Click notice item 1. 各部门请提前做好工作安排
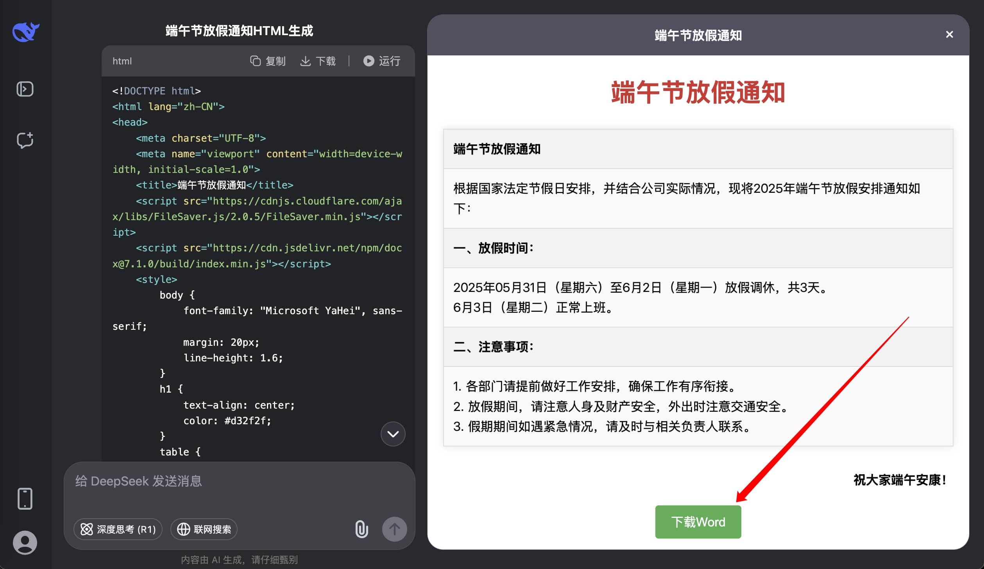The width and height of the screenshot is (984, 569). point(596,386)
